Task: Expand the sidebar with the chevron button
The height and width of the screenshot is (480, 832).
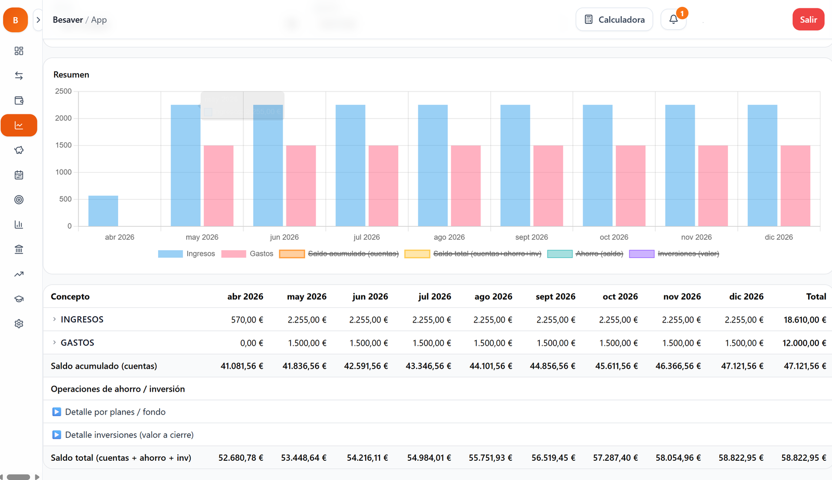Action: (38, 20)
